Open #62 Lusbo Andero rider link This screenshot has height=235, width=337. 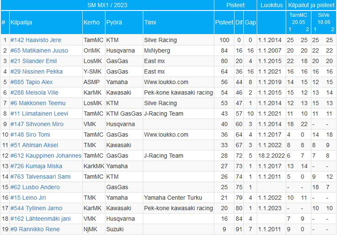pyautogui.click(x=35, y=187)
